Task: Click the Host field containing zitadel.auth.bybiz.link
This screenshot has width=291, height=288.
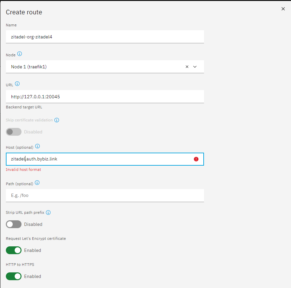Action: click(x=105, y=159)
